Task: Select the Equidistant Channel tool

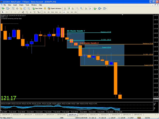Action: pos(23,12)
